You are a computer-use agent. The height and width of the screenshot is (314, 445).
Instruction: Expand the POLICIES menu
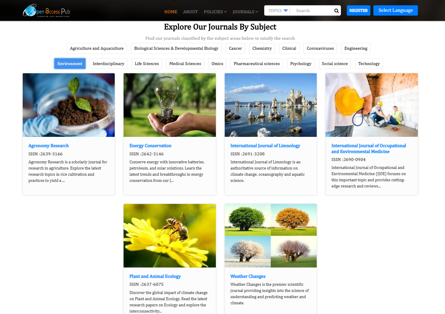click(x=215, y=12)
